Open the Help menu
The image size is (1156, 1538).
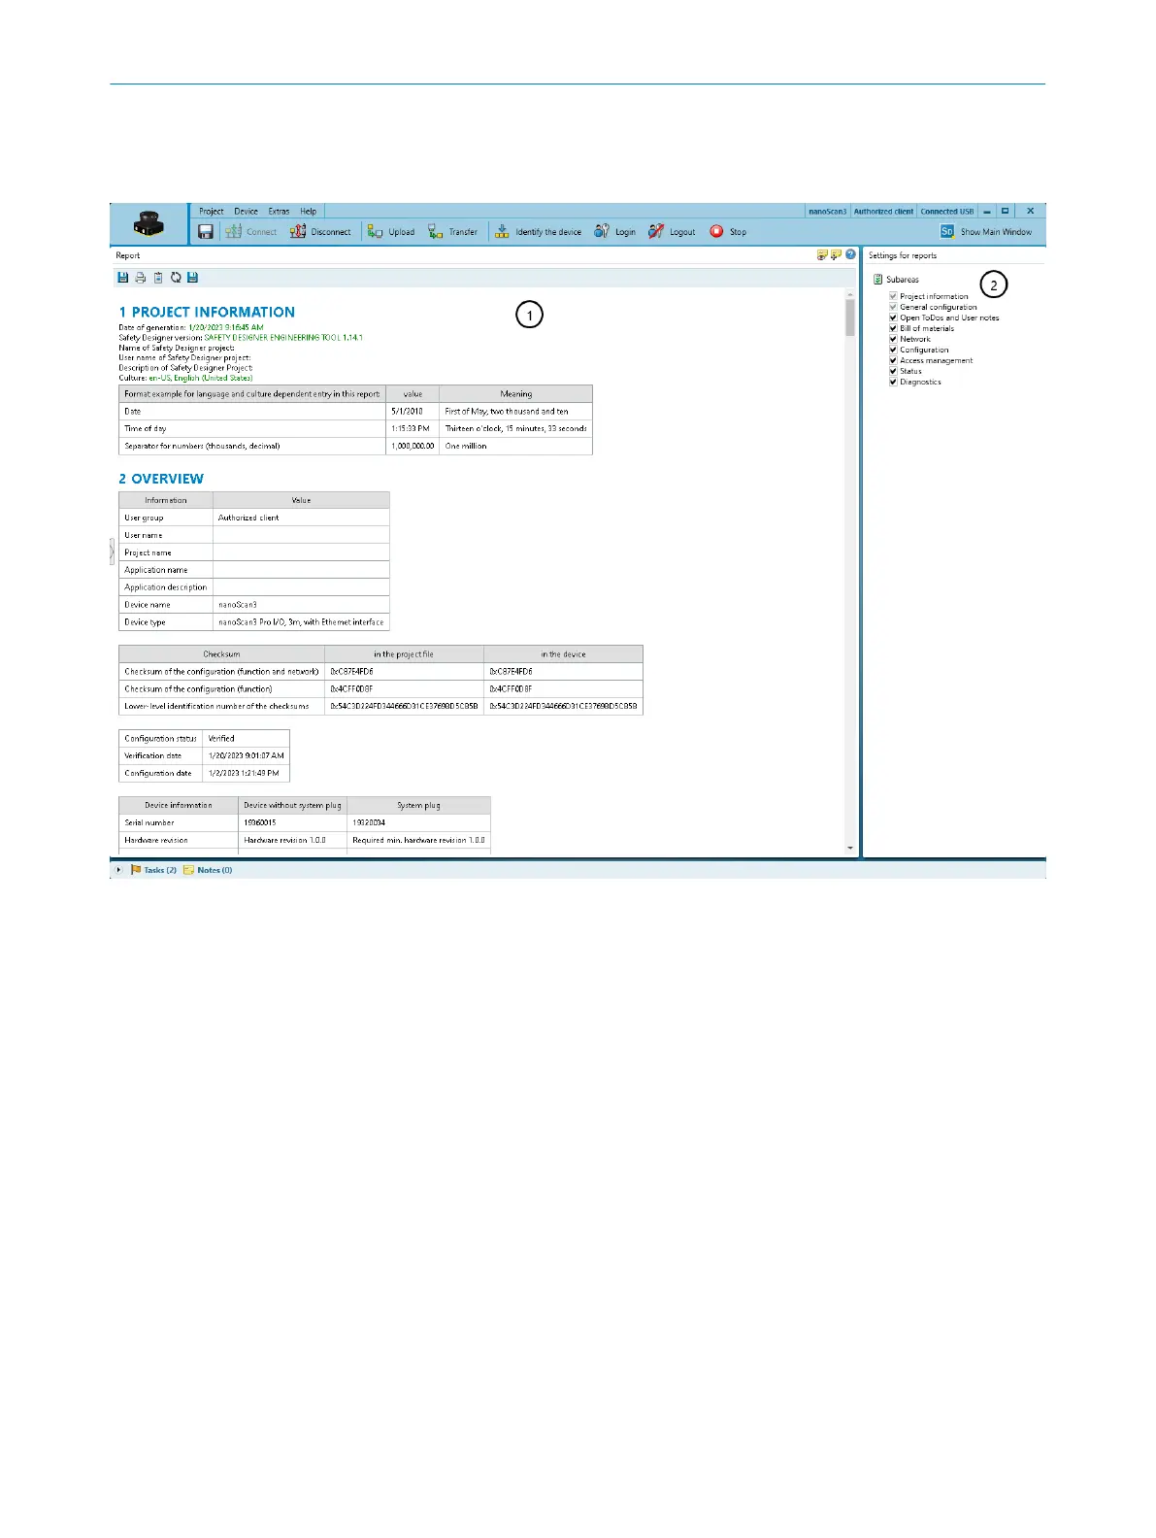point(309,211)
